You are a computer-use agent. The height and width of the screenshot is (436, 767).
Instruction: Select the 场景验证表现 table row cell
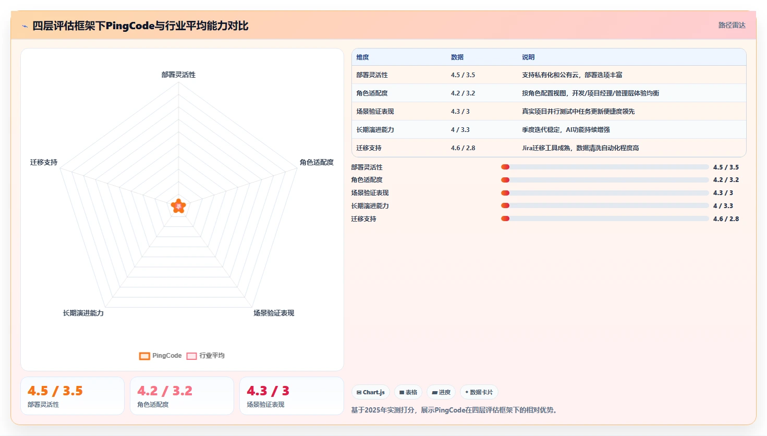pyautogui.click(x=375, y=112)
